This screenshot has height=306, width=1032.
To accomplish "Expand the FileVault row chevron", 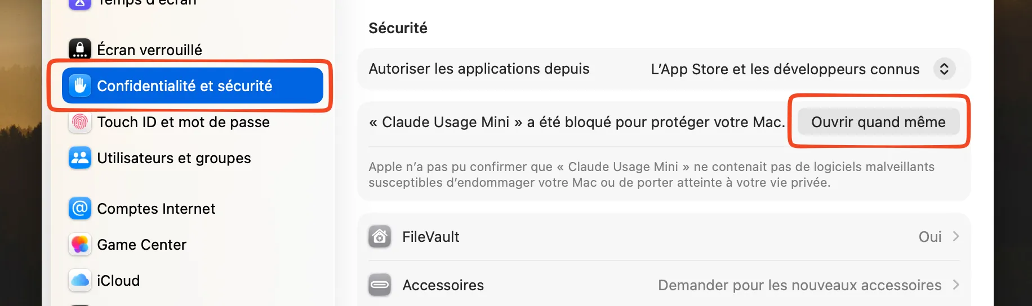I will [955, 237].
